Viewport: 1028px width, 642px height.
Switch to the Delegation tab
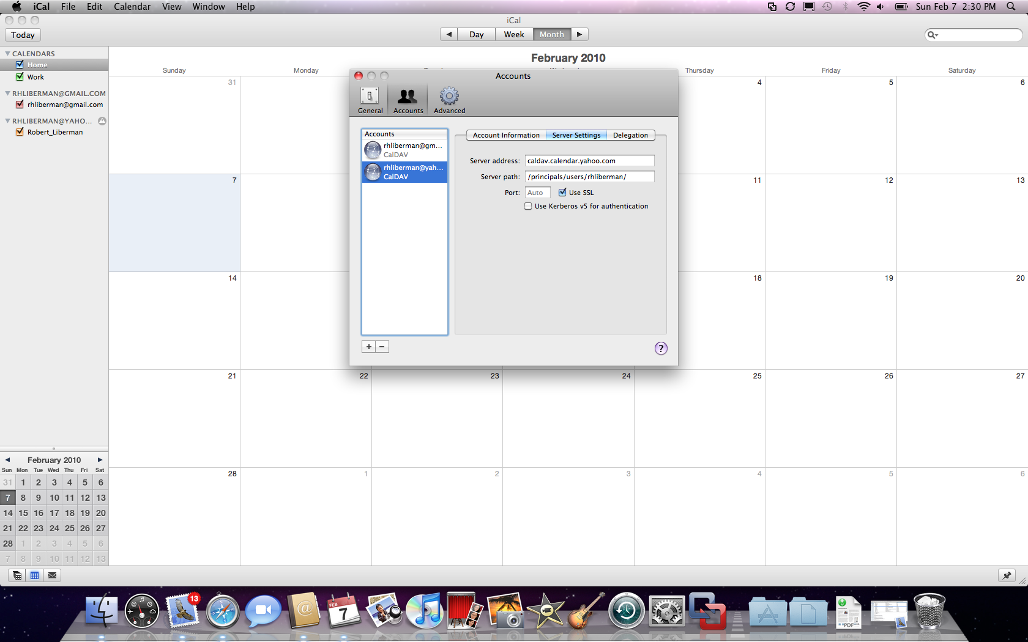[x=630, y=135]
